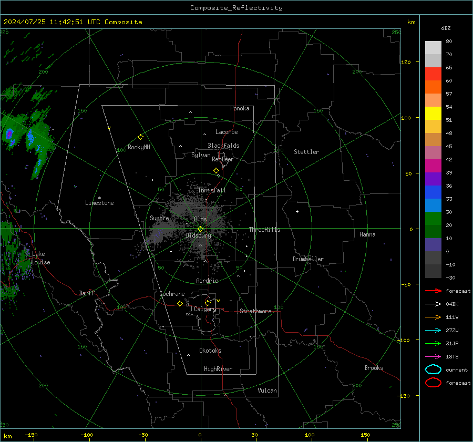Click the Calgary city label

(205, 309)
